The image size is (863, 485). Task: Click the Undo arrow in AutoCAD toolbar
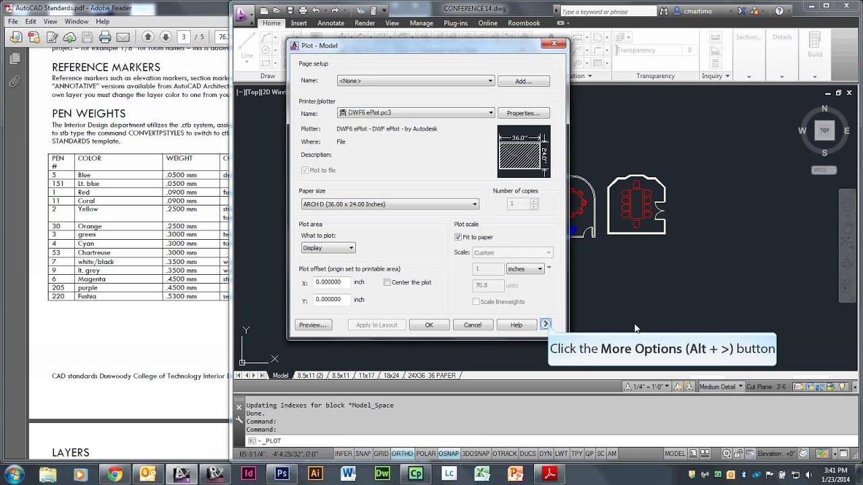point(316,11)
